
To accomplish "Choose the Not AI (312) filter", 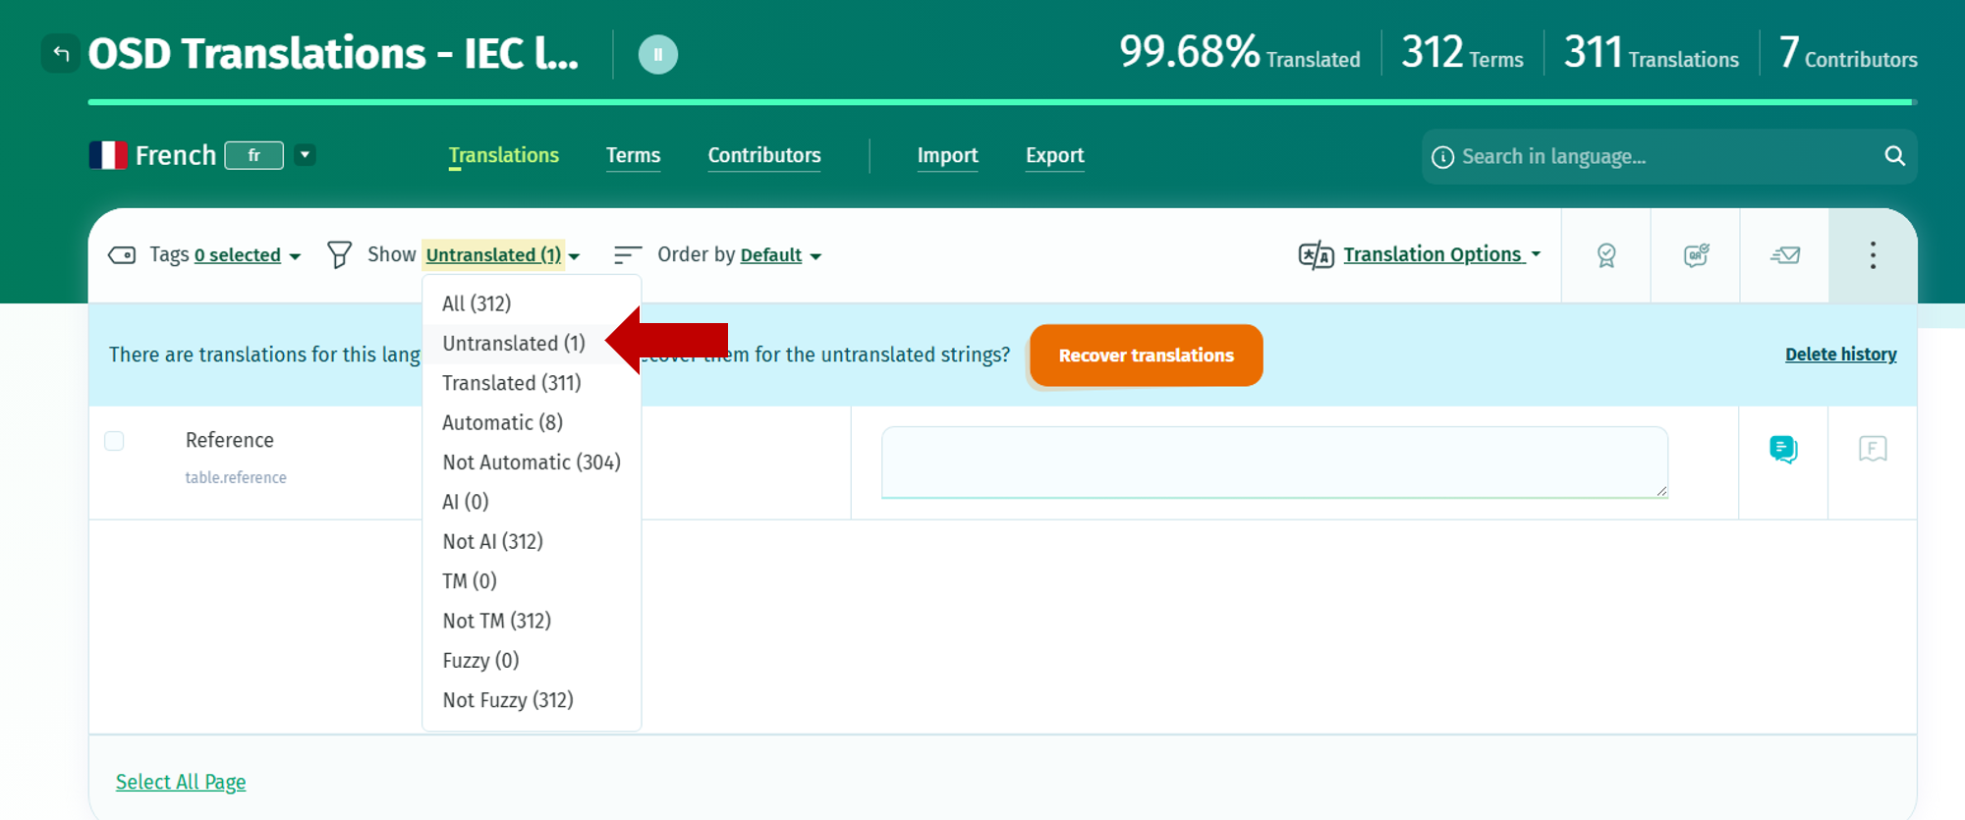I will click(532, 542).
